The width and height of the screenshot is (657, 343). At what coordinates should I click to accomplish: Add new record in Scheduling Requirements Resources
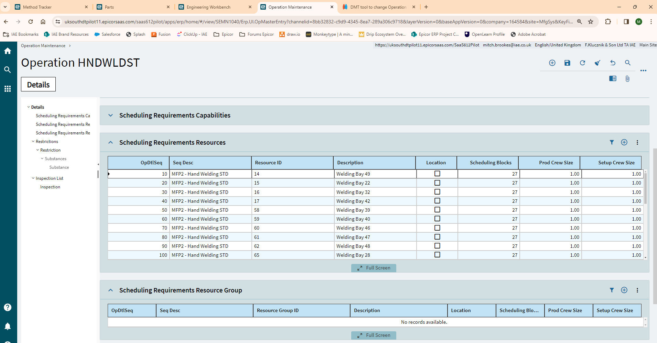click(624, 142)
